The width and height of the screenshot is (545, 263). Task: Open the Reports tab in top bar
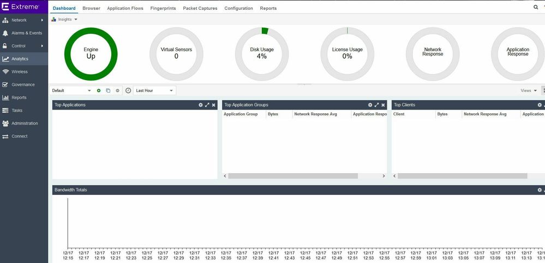coord(268,8)
